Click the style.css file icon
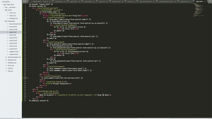The width and height of the screenshot is (212, 119). [x=8, y=16]
